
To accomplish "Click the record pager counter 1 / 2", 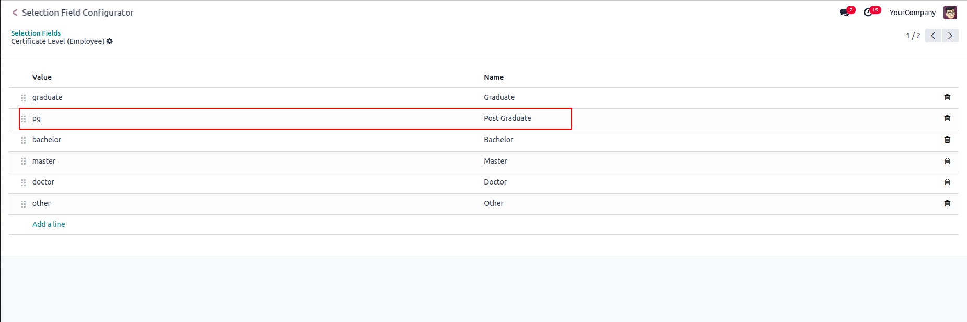I will tap(913, 36).
